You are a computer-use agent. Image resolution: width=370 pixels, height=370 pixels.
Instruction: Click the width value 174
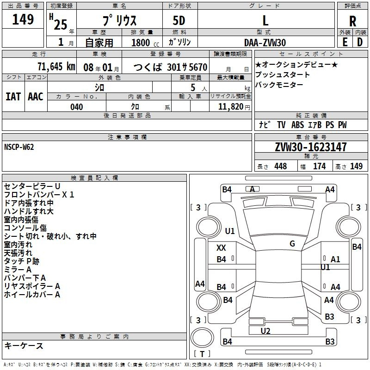(x=319, y=166)
